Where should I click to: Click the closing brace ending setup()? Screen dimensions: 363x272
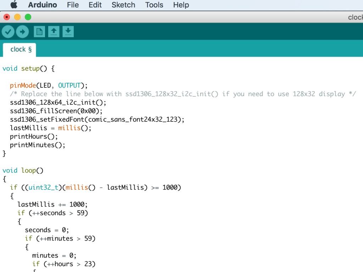[4, 154]
